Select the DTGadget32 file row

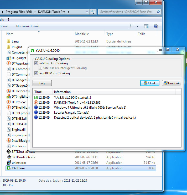tap(17, 80)
